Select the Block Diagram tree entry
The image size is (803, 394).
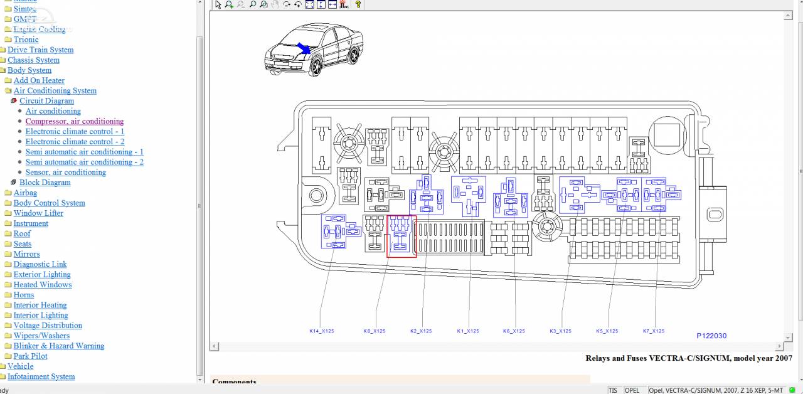(45, 183)
